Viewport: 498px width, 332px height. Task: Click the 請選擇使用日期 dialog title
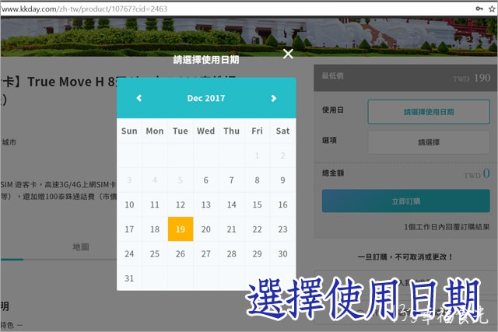[x=206, y=60]
